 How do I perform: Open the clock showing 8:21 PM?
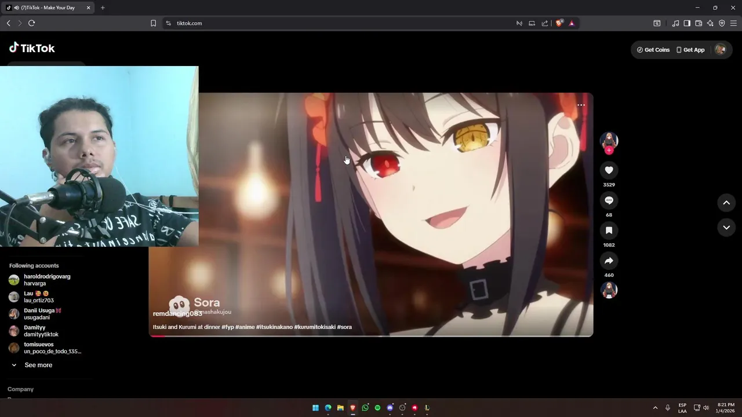(726, 408)
